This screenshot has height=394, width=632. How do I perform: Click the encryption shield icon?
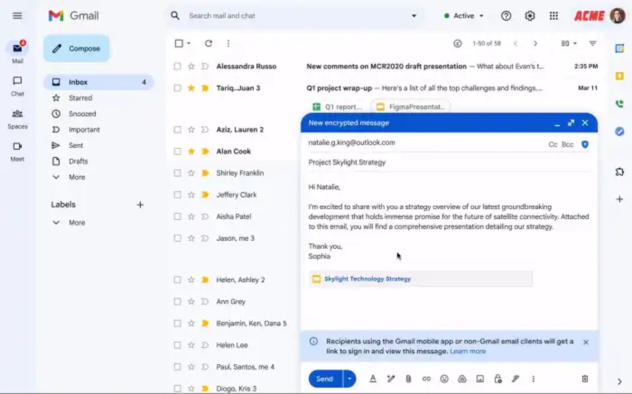pos(585,144)
